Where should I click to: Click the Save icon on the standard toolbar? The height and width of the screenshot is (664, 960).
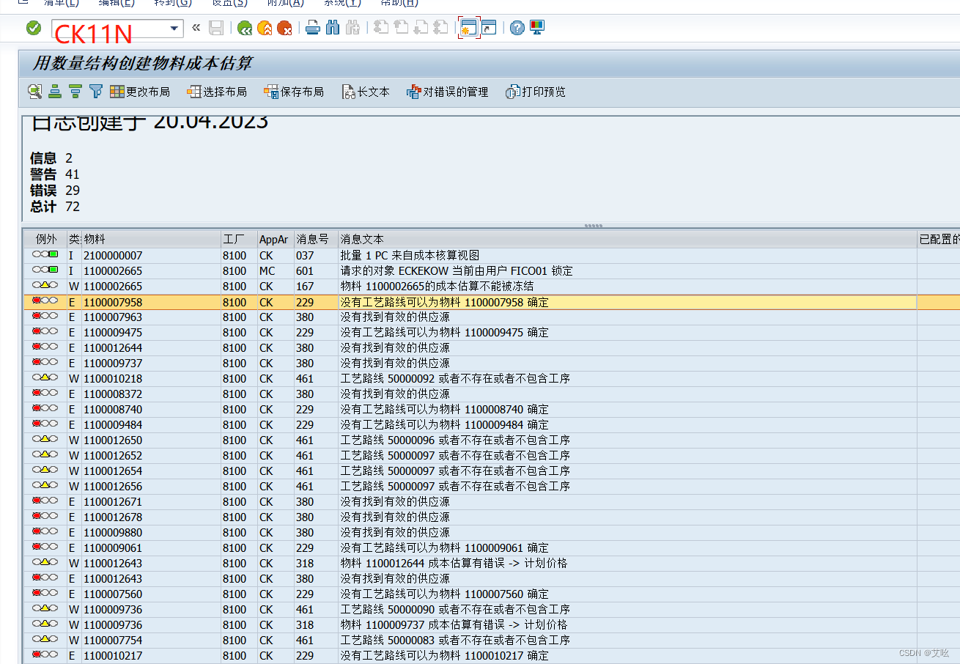[215, 27]
